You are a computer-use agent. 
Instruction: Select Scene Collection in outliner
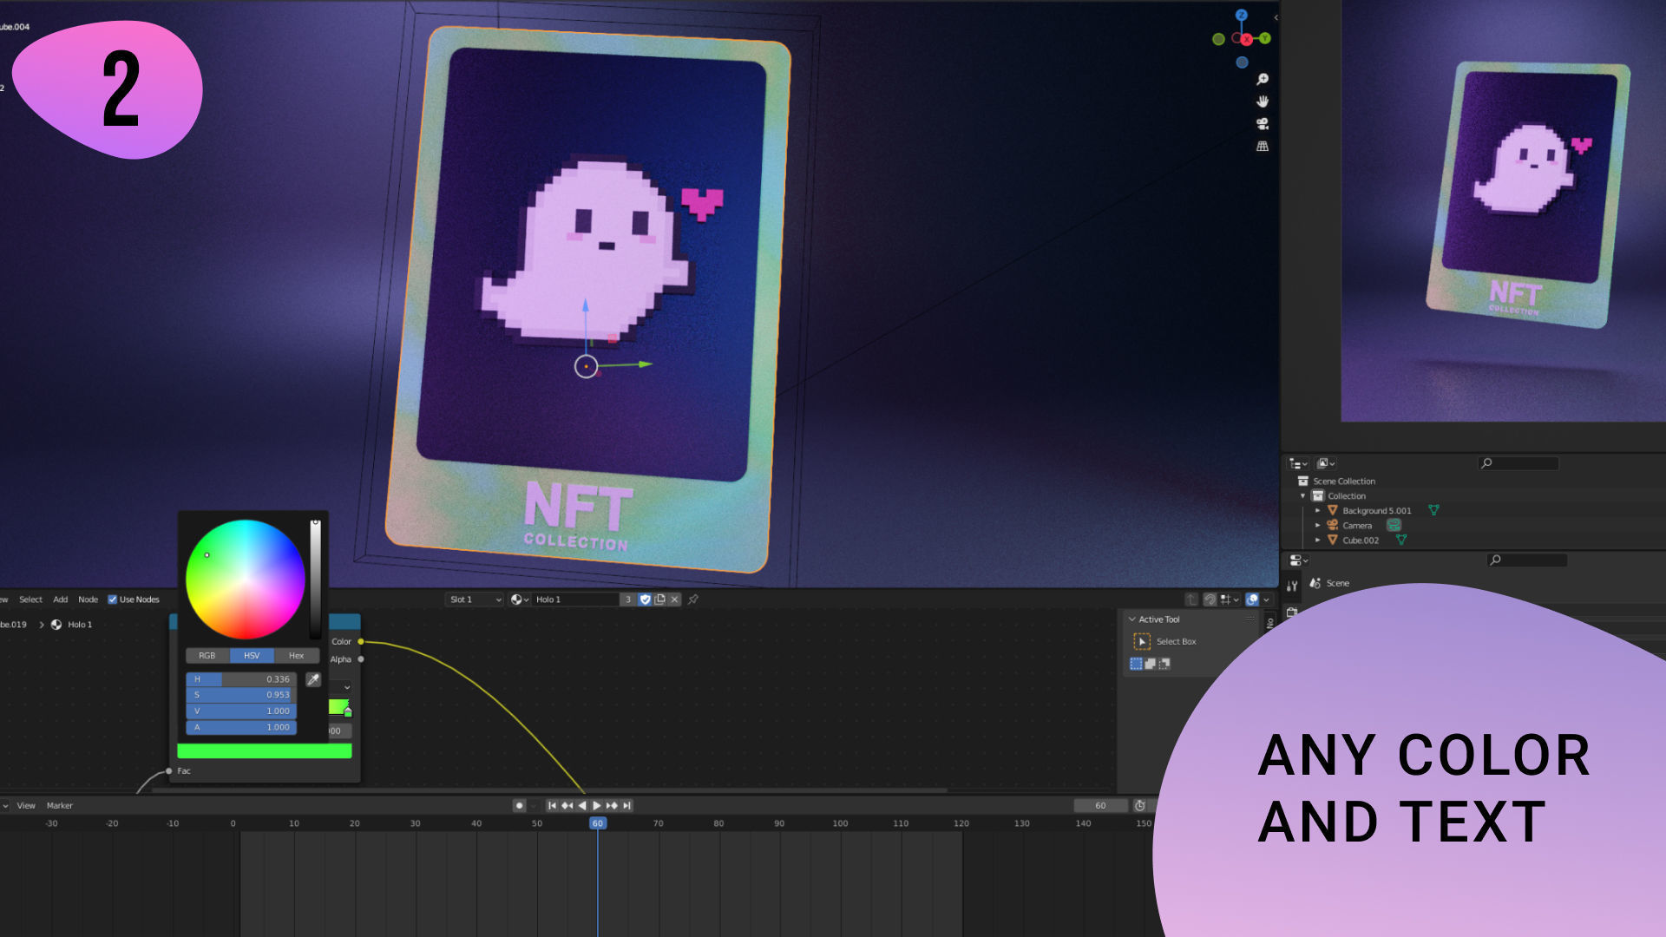[1343, 481]
